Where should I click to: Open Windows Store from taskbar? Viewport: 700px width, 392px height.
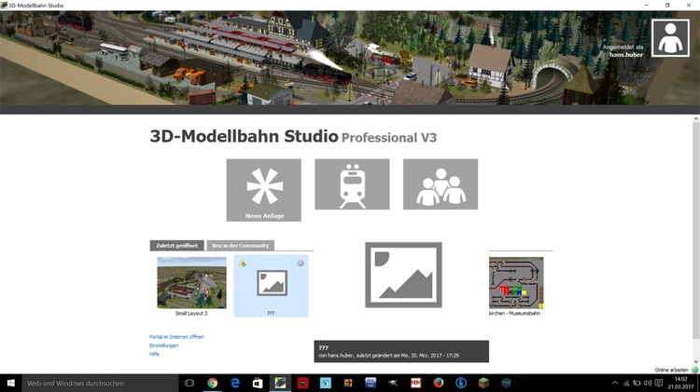click(x=258, y=383)
